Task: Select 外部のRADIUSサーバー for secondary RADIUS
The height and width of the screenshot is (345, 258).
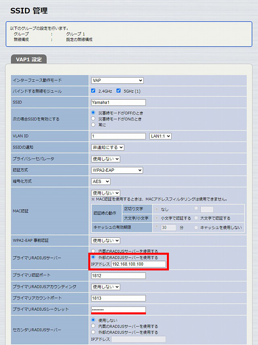Action: (93, 332)
